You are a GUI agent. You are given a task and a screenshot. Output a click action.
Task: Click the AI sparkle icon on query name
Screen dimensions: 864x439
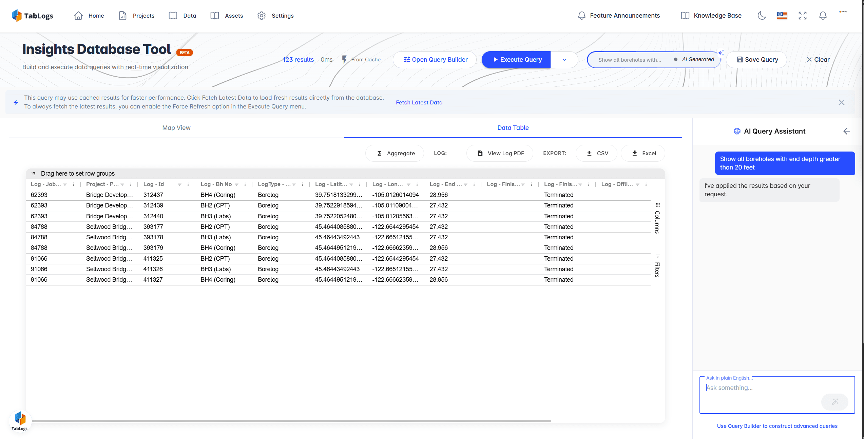(721, 53)
